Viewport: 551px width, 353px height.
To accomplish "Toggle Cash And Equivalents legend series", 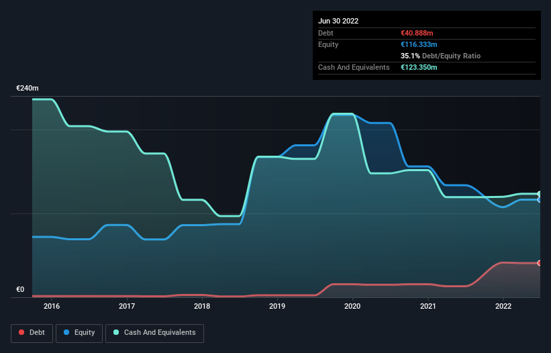I will [154, 333].
